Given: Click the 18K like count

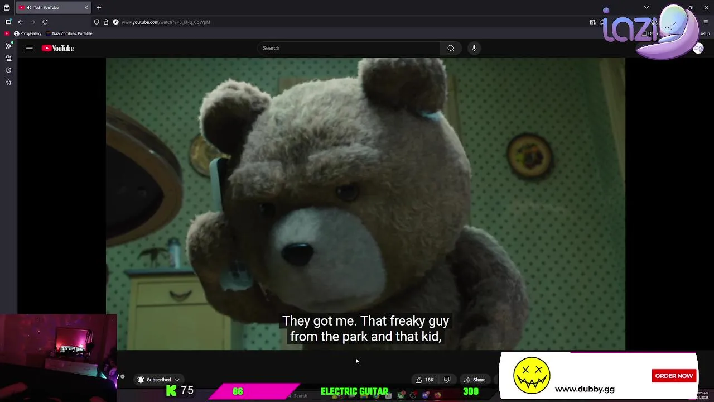Looking at the screenshot, I should pyautogui.click(x=429, y=380).
